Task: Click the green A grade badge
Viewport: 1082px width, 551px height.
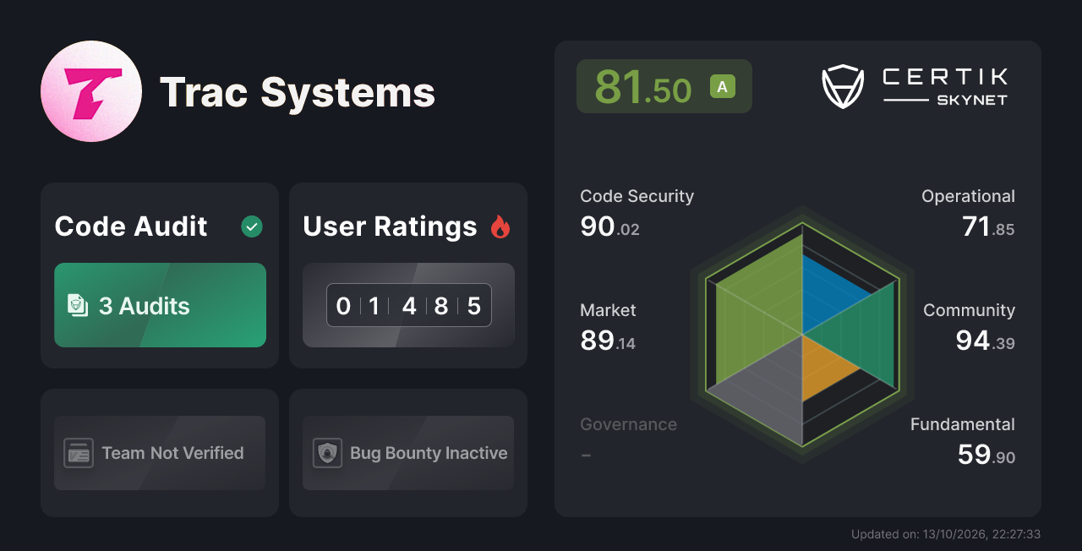Action: (723, 86)
